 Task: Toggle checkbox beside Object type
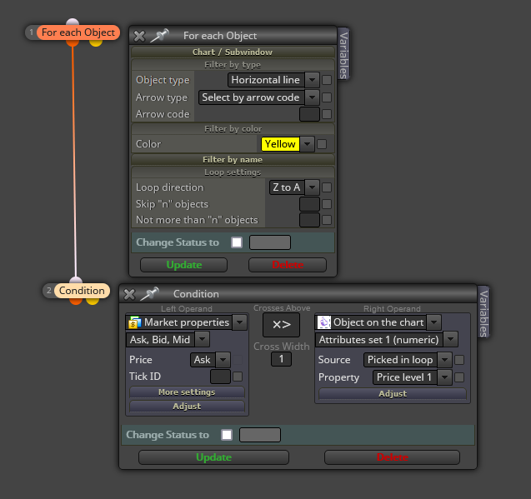click(x=327, y=80)
